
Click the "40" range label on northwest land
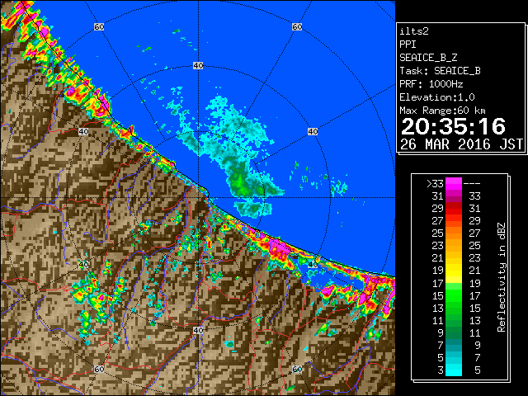[x=83, y=132]
